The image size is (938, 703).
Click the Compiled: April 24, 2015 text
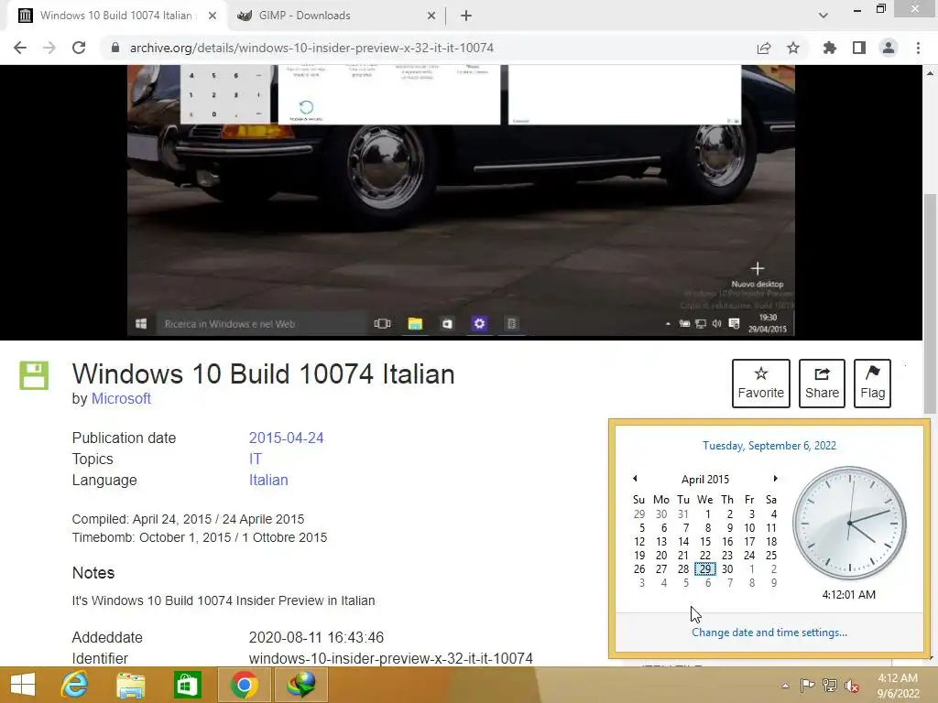tap(188, 519)
